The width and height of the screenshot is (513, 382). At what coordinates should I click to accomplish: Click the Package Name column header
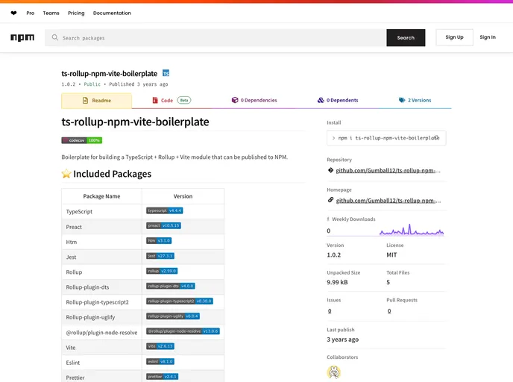click(101, 196)
